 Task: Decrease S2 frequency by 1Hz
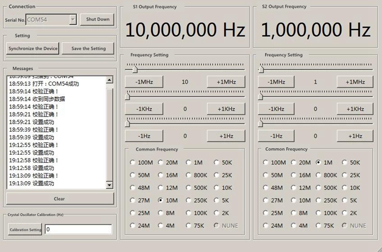tap(276, 136)
